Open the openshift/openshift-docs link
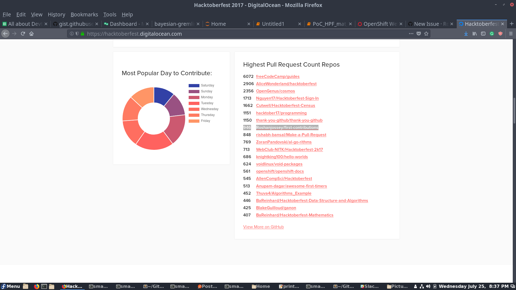 tap(280, 171)
